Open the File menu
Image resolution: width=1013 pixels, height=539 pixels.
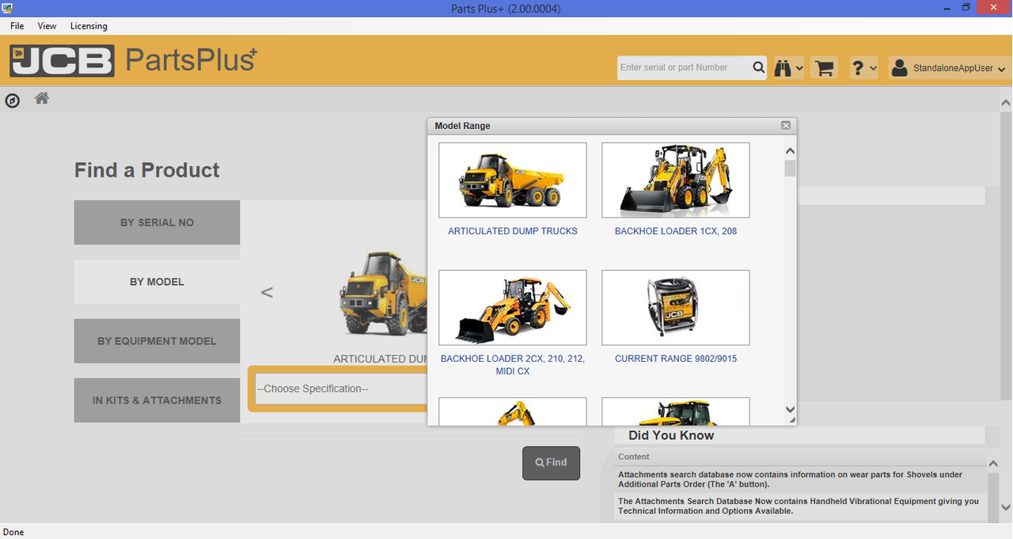17,26
